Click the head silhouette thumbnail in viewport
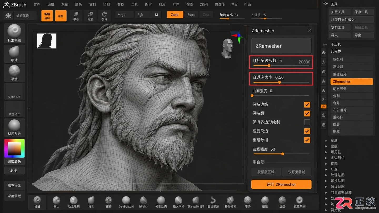Screen dimensions: 379x213 47,41
